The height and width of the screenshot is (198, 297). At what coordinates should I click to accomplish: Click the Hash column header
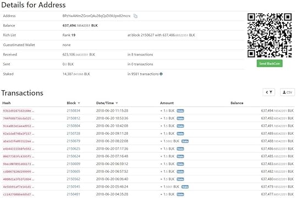[x=7, y=103]
